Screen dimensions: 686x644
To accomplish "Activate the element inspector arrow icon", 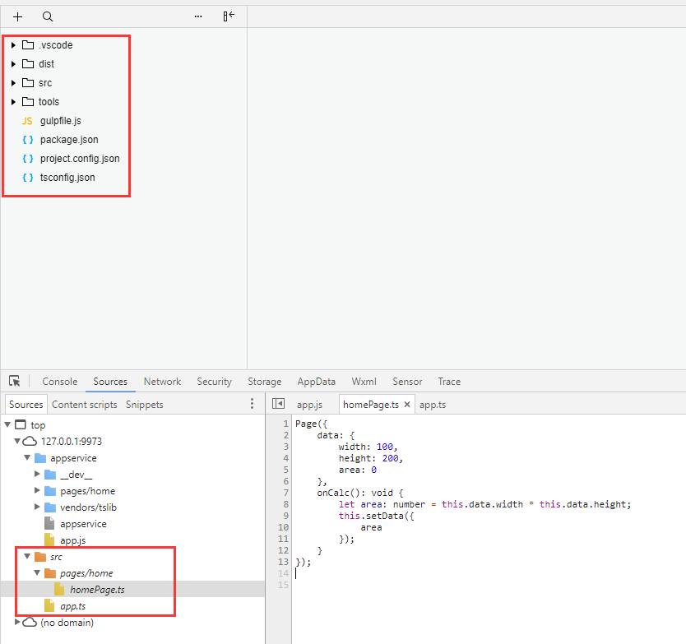I will (x=15, y=382).
